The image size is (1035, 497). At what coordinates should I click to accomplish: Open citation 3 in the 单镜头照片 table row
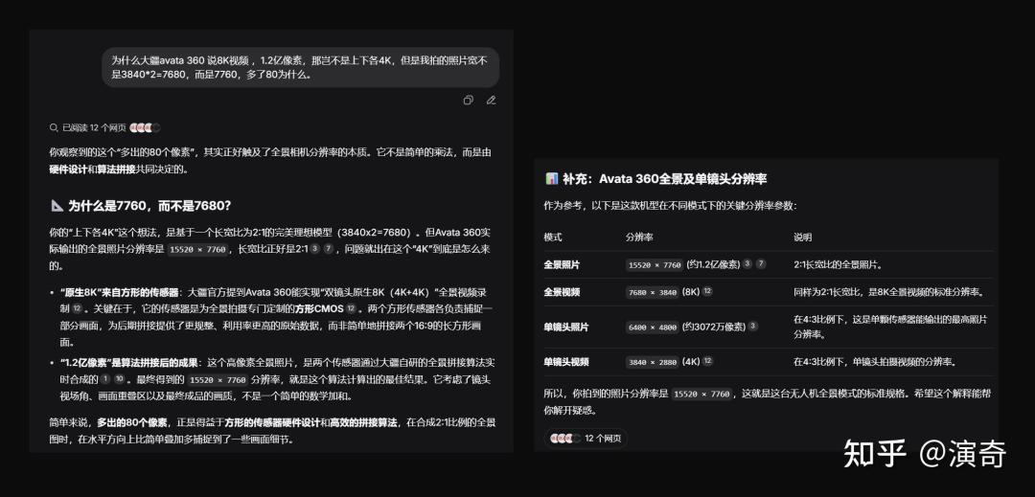pos(754,327)
